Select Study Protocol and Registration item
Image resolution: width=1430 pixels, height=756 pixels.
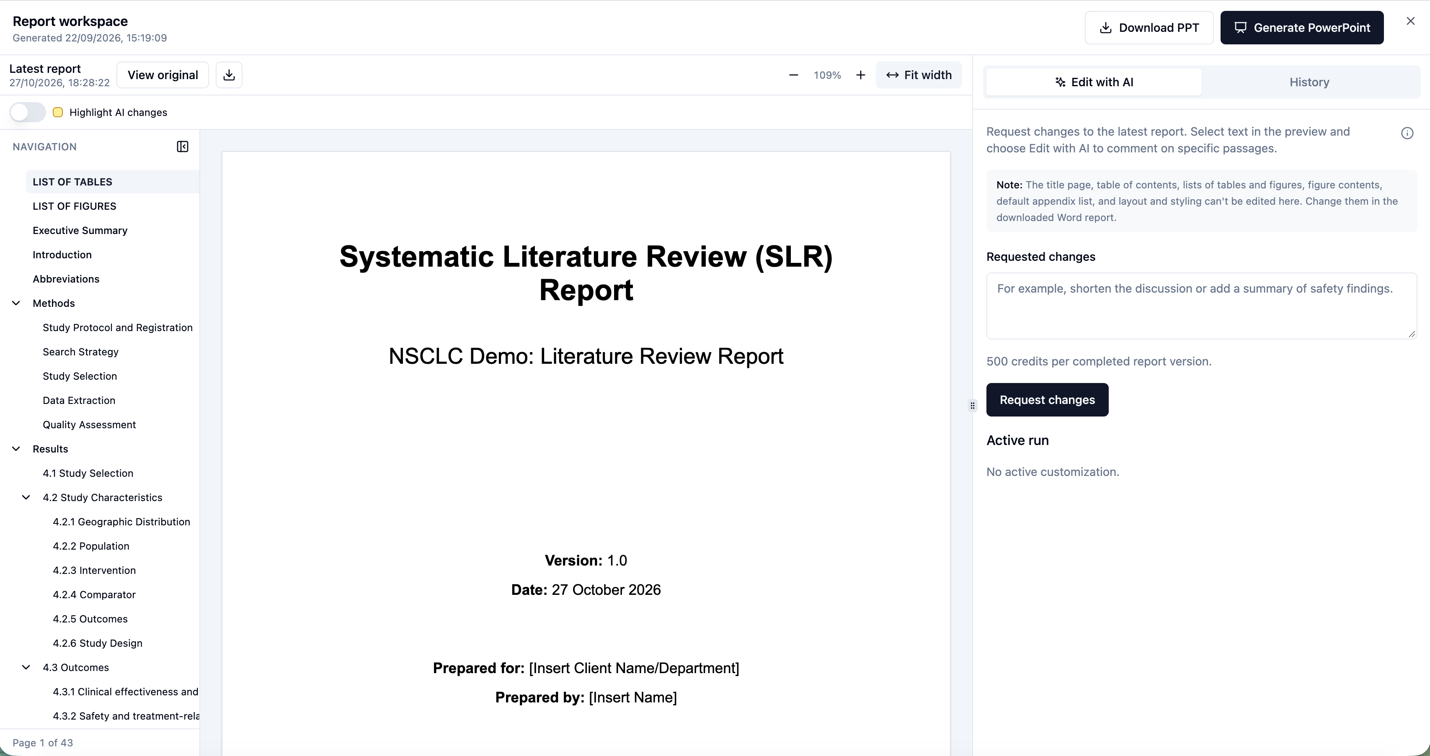point(118,327)
